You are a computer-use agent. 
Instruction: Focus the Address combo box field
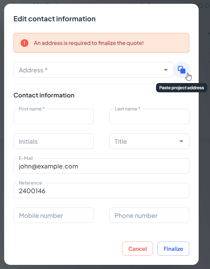pyautogui.click(x=89, y=70)
